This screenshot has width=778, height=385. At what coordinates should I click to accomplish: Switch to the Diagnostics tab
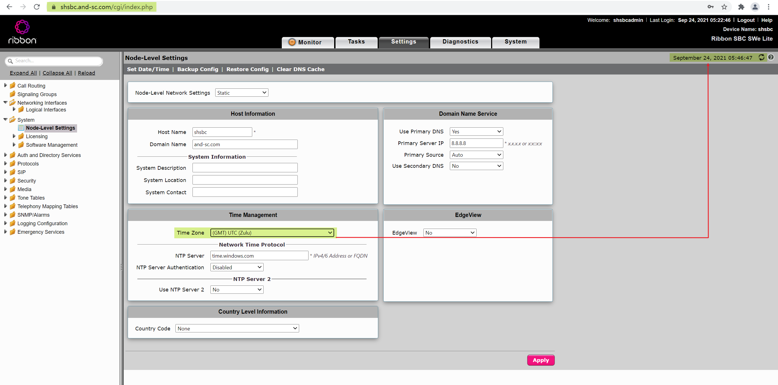coord(460,42)
